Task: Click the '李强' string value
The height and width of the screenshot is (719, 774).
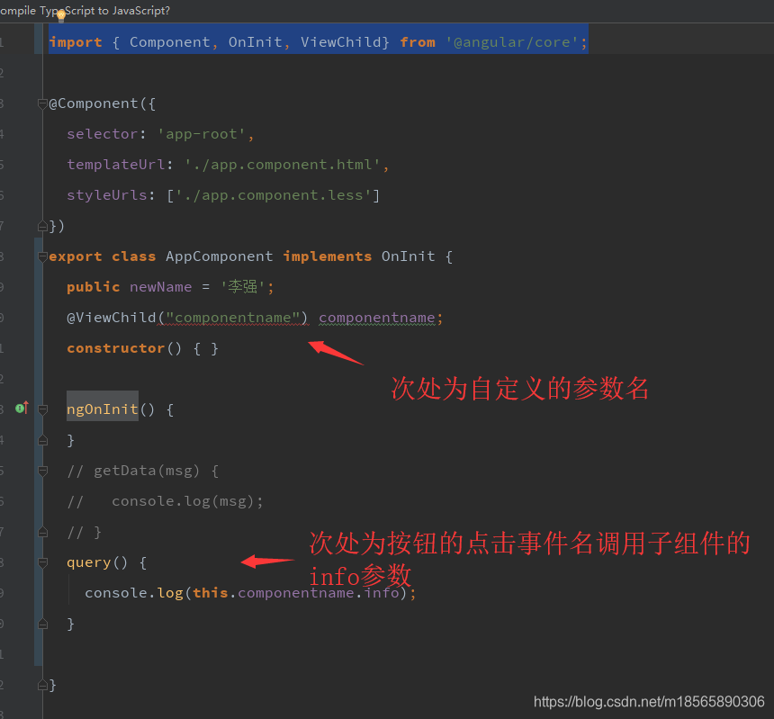Action: point(242,287)
